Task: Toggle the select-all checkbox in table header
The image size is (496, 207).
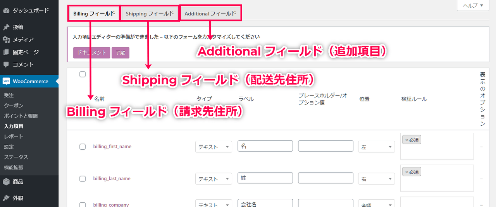Action: click(83, 74)
